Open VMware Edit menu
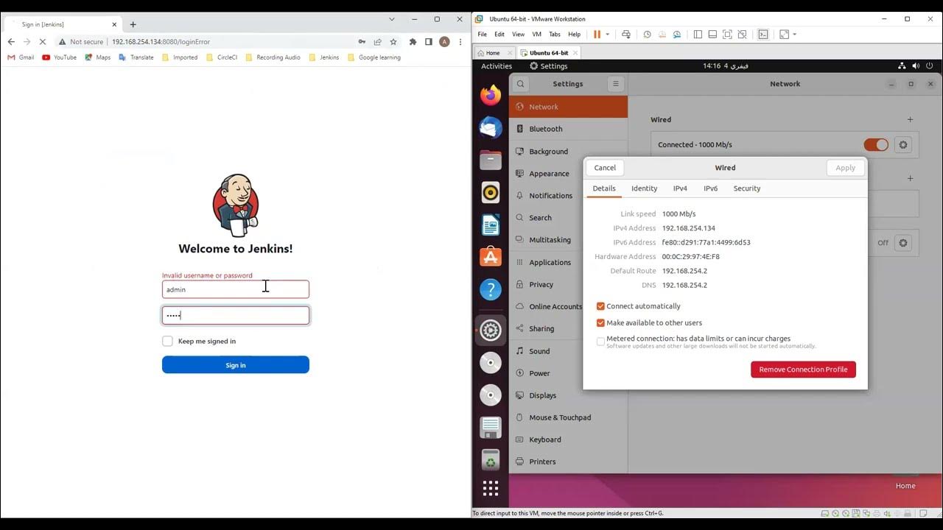Viewport: 943px width, 530px height. [499, 34]
